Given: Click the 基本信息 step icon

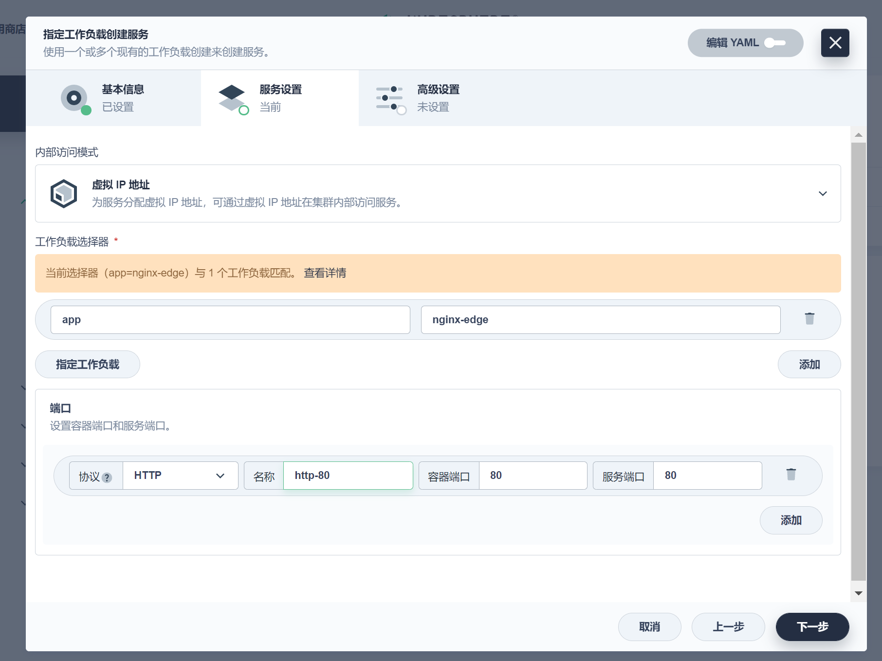Looking at the screenshot, I should [x=75, y=99].
